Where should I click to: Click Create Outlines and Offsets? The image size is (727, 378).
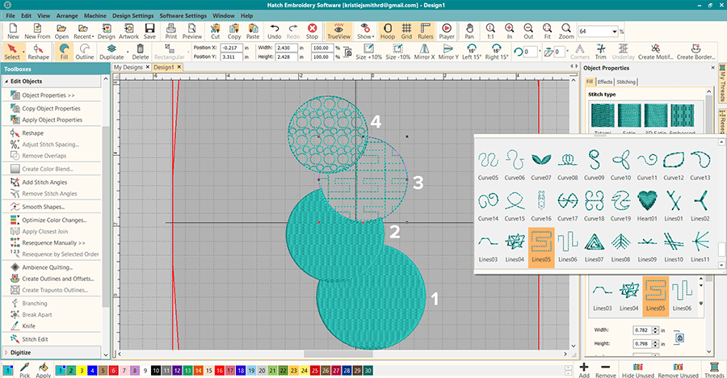[x=57, y=278]
